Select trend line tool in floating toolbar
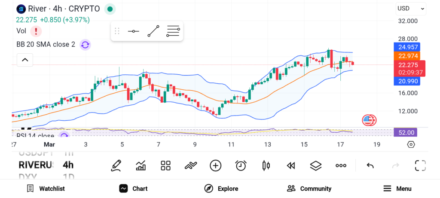 pyautogui.click(x=153, y=31)
